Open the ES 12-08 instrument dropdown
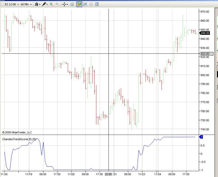 click(x=12, y=4)
